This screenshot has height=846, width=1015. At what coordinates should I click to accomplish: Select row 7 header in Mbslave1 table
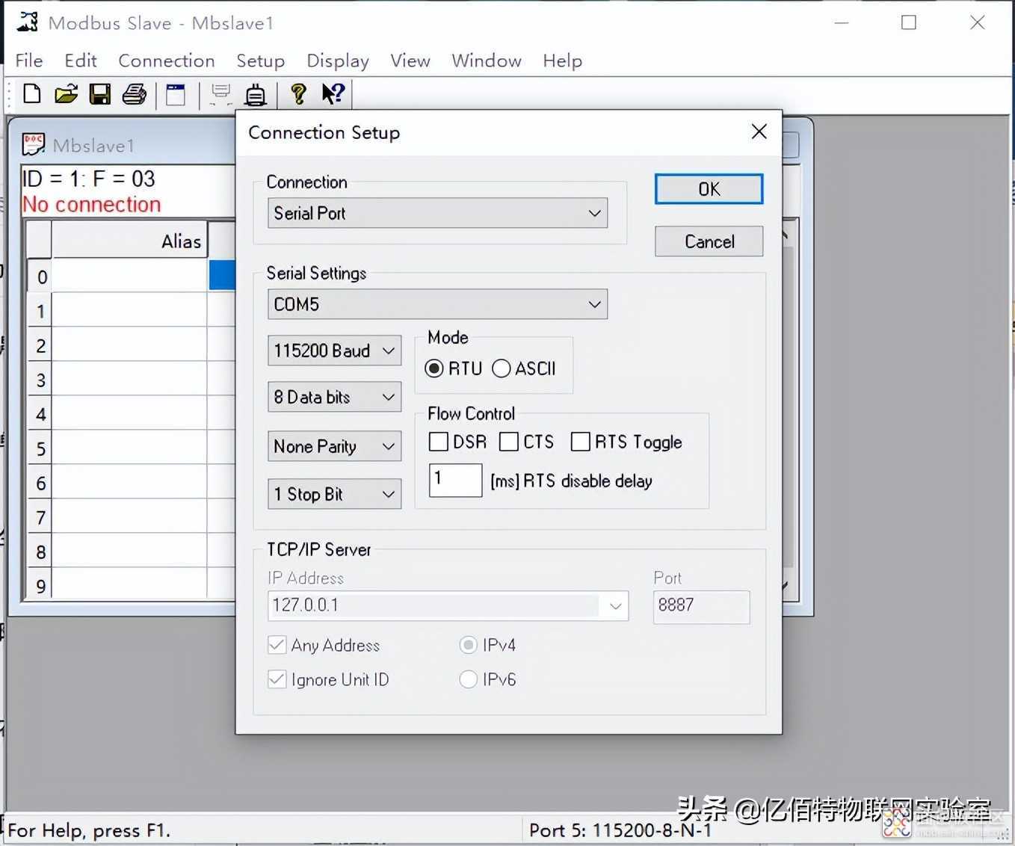point(40,517)
